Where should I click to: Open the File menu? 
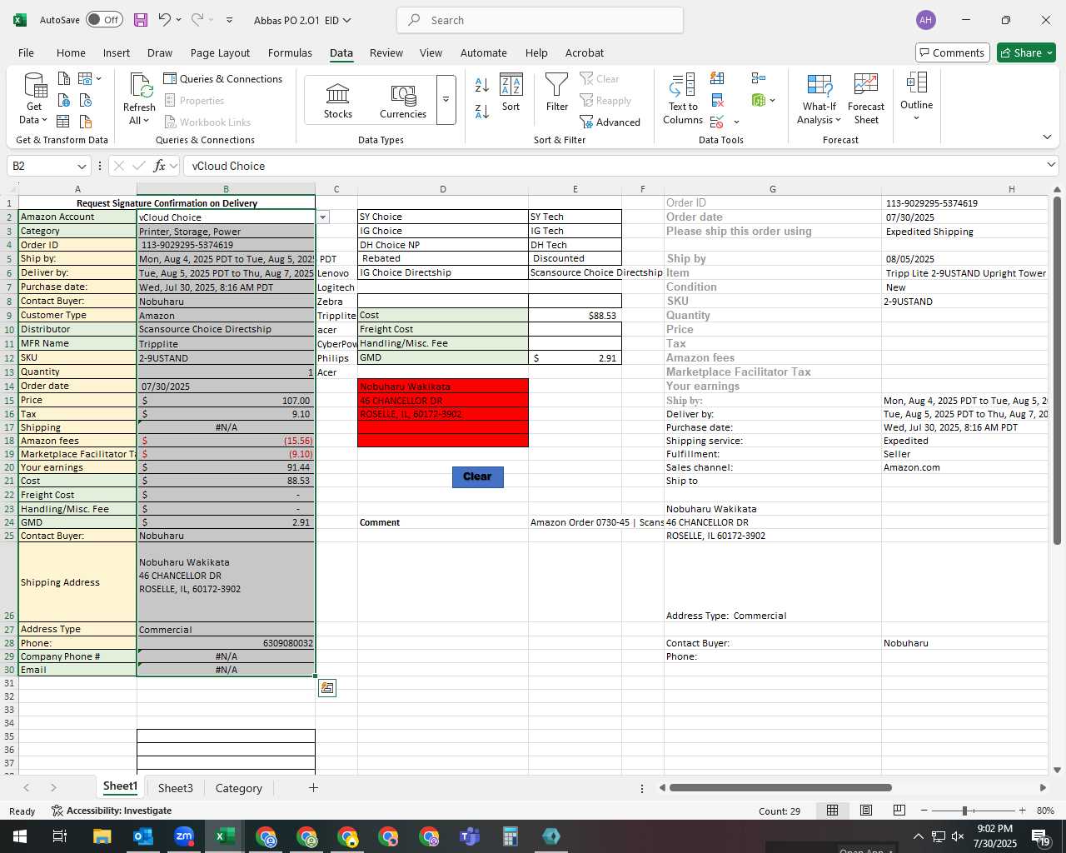click(x=26, y=52)
